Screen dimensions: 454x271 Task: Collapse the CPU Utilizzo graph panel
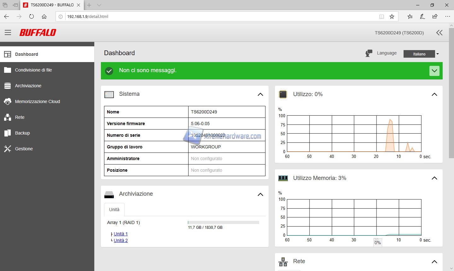pos(434,94)
